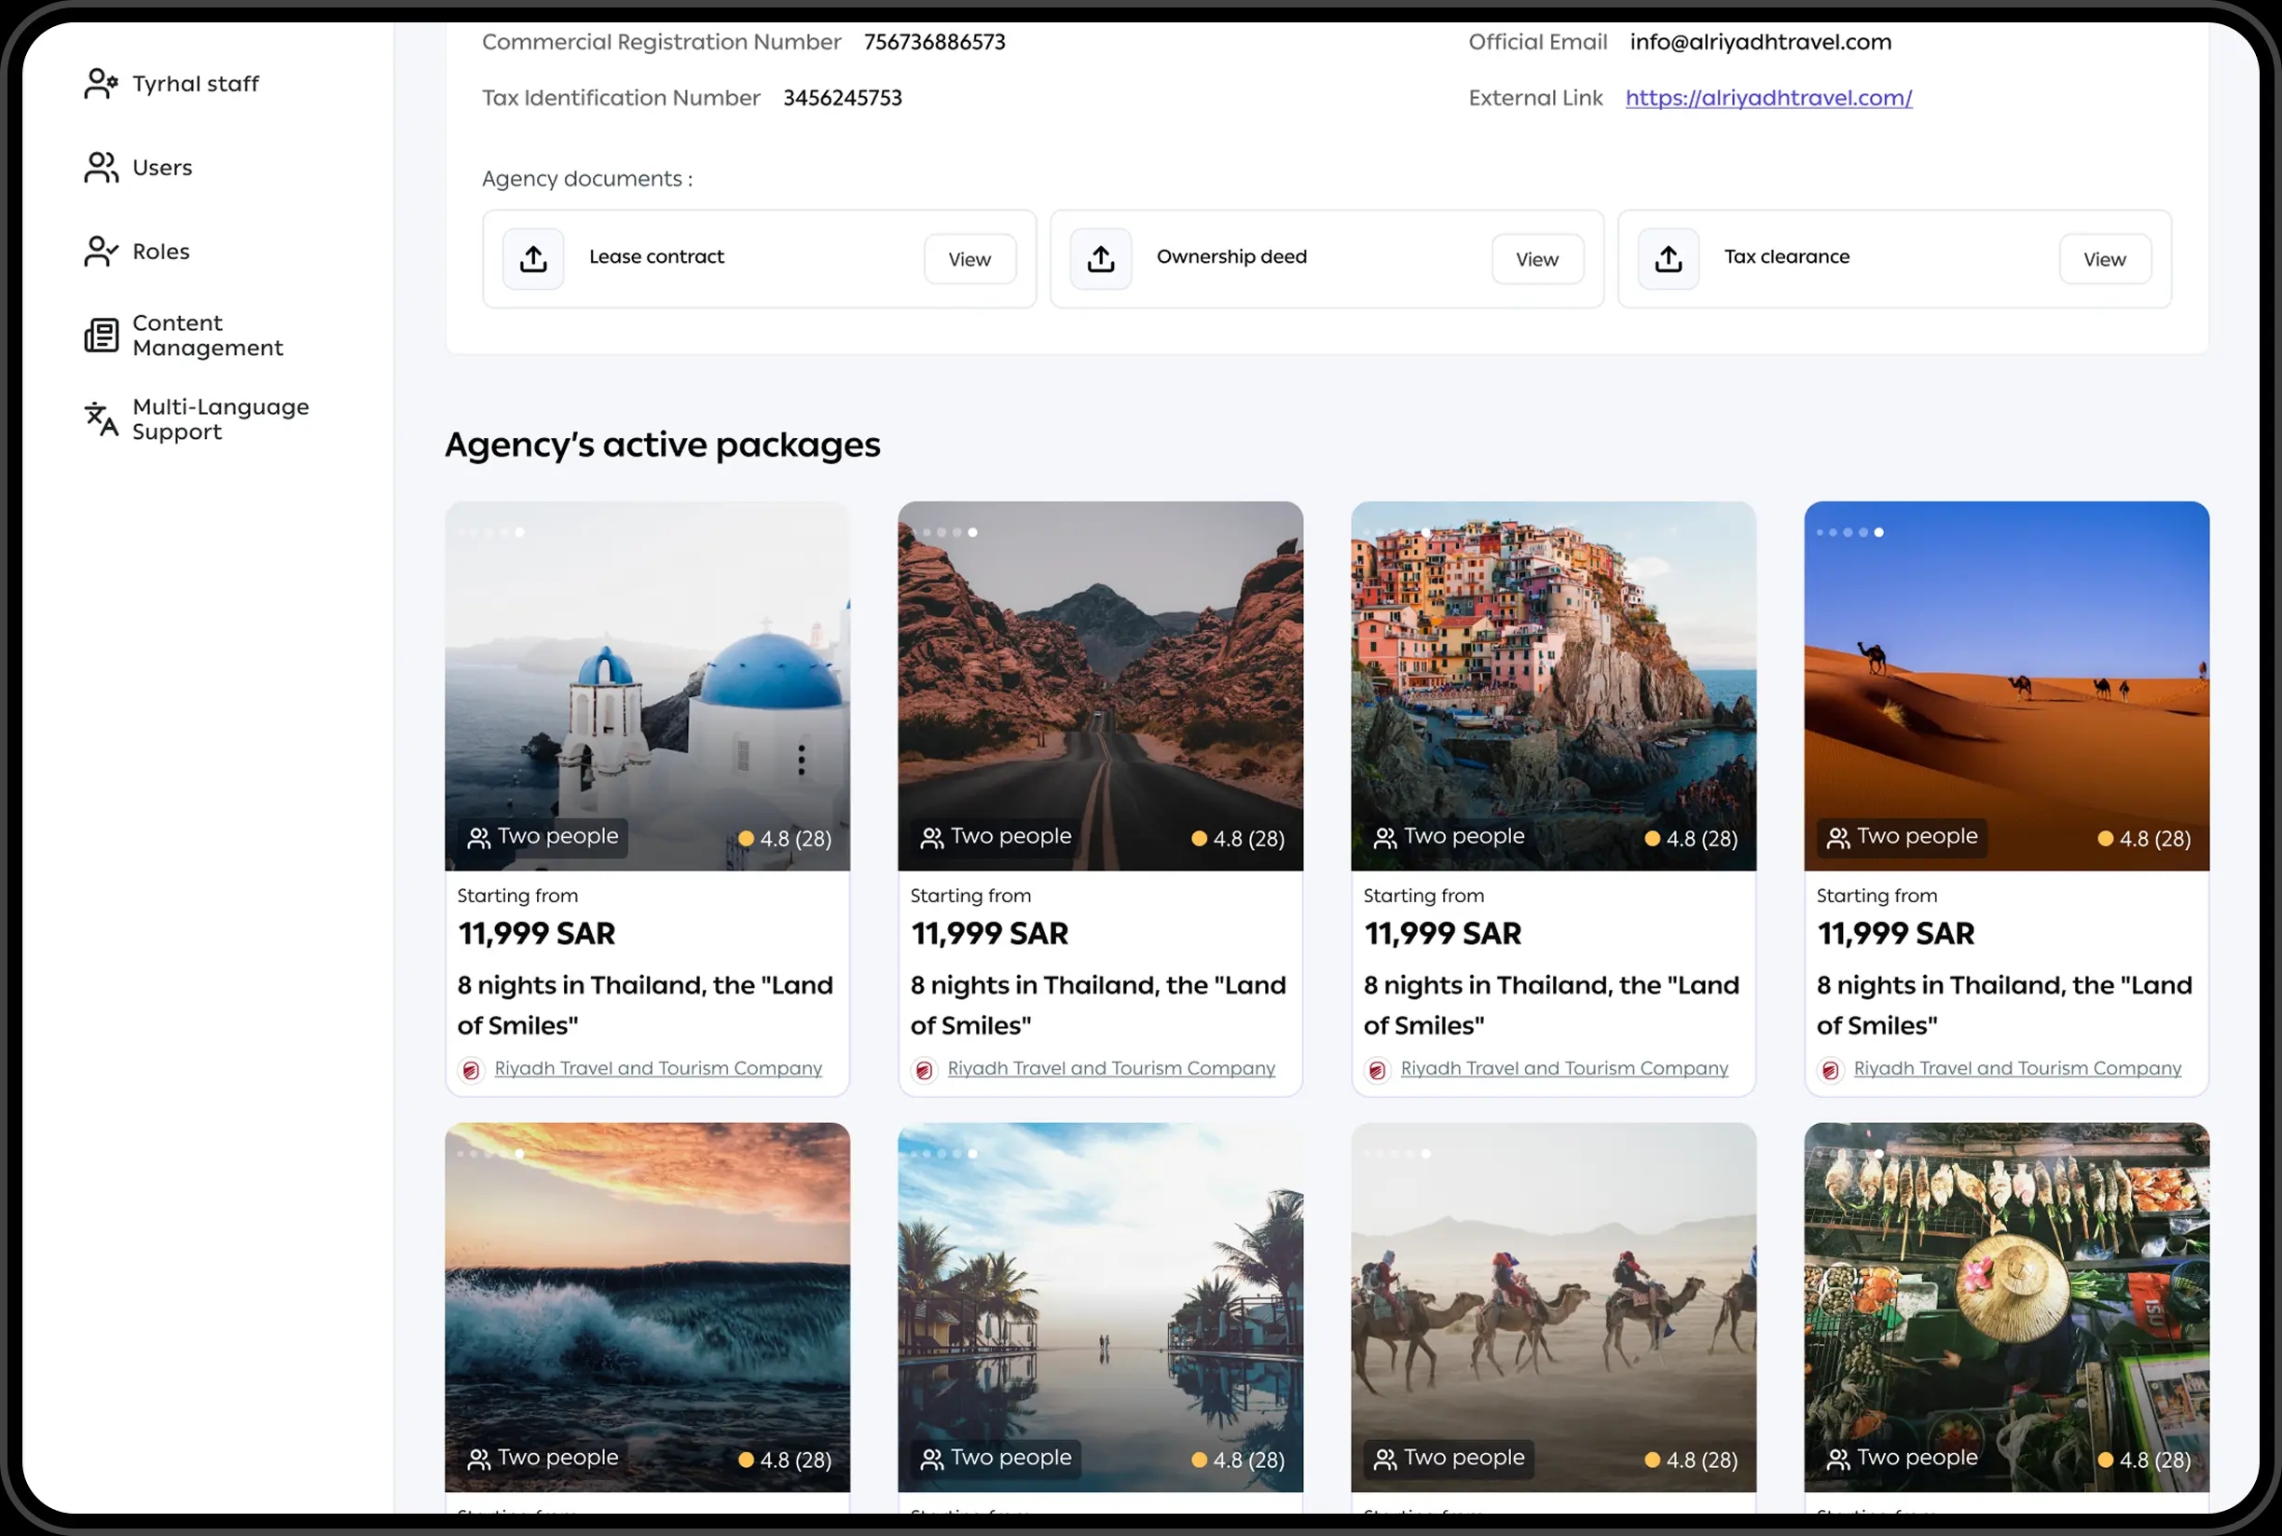View the Lease contract document
Viewport: 2282px width, 1536px height.
pos(969,258)
